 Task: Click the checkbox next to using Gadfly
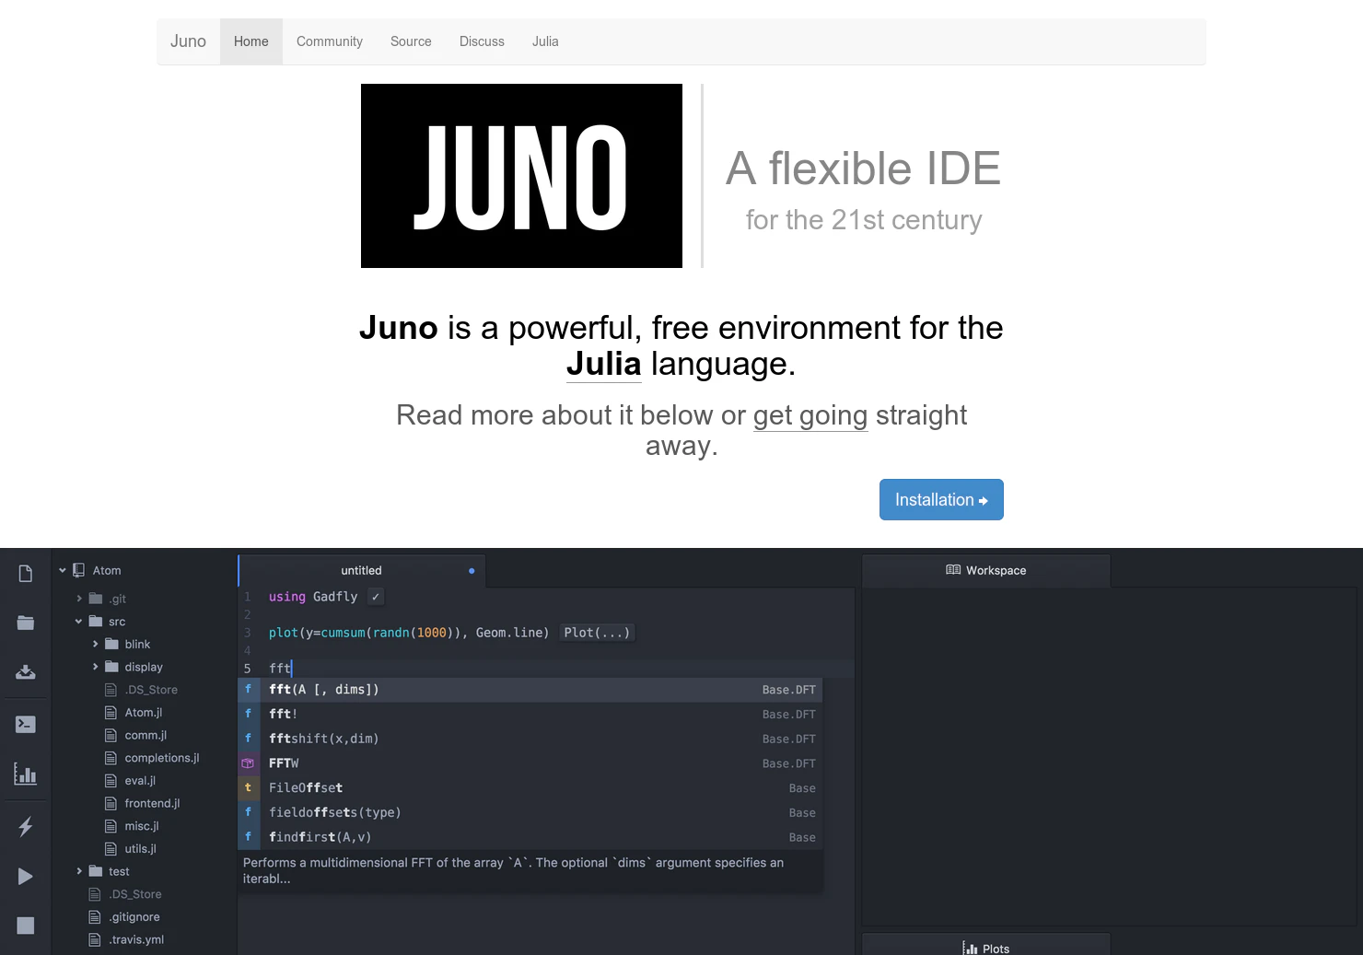(x=375, y=597)
